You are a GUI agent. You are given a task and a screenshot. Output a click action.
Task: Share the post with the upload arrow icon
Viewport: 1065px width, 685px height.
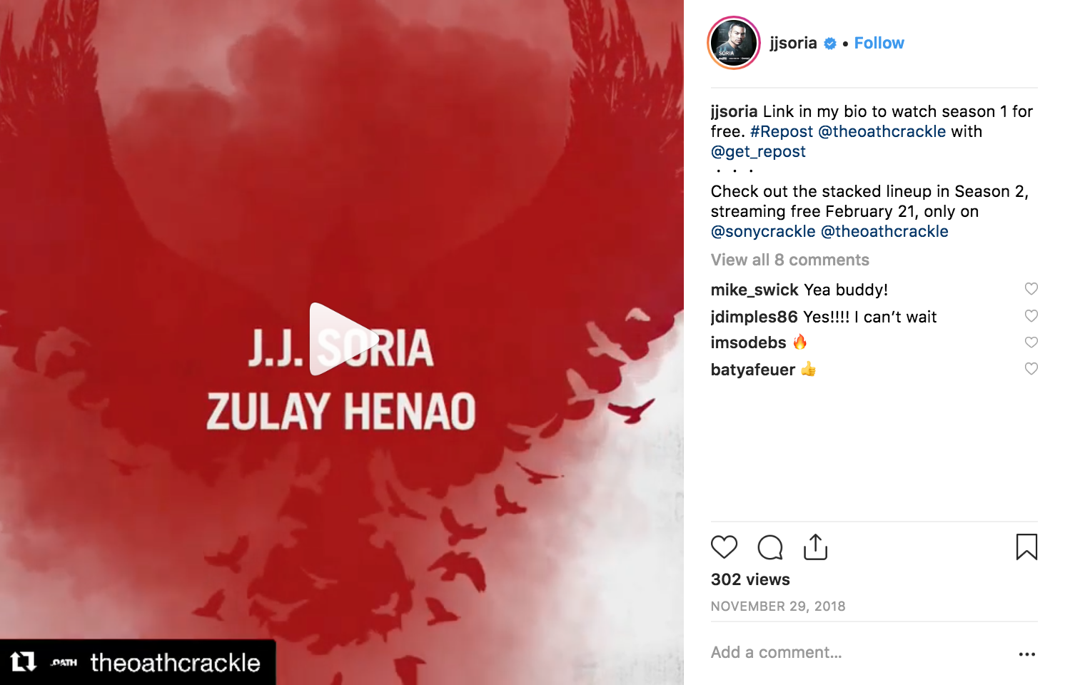point(815,547)
